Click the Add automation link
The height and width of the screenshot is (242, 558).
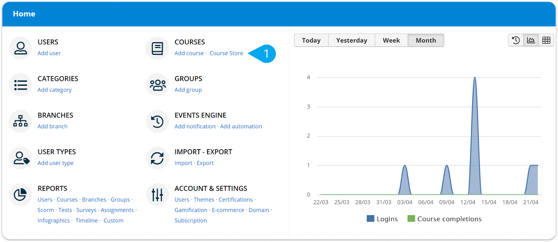point(241,127)
